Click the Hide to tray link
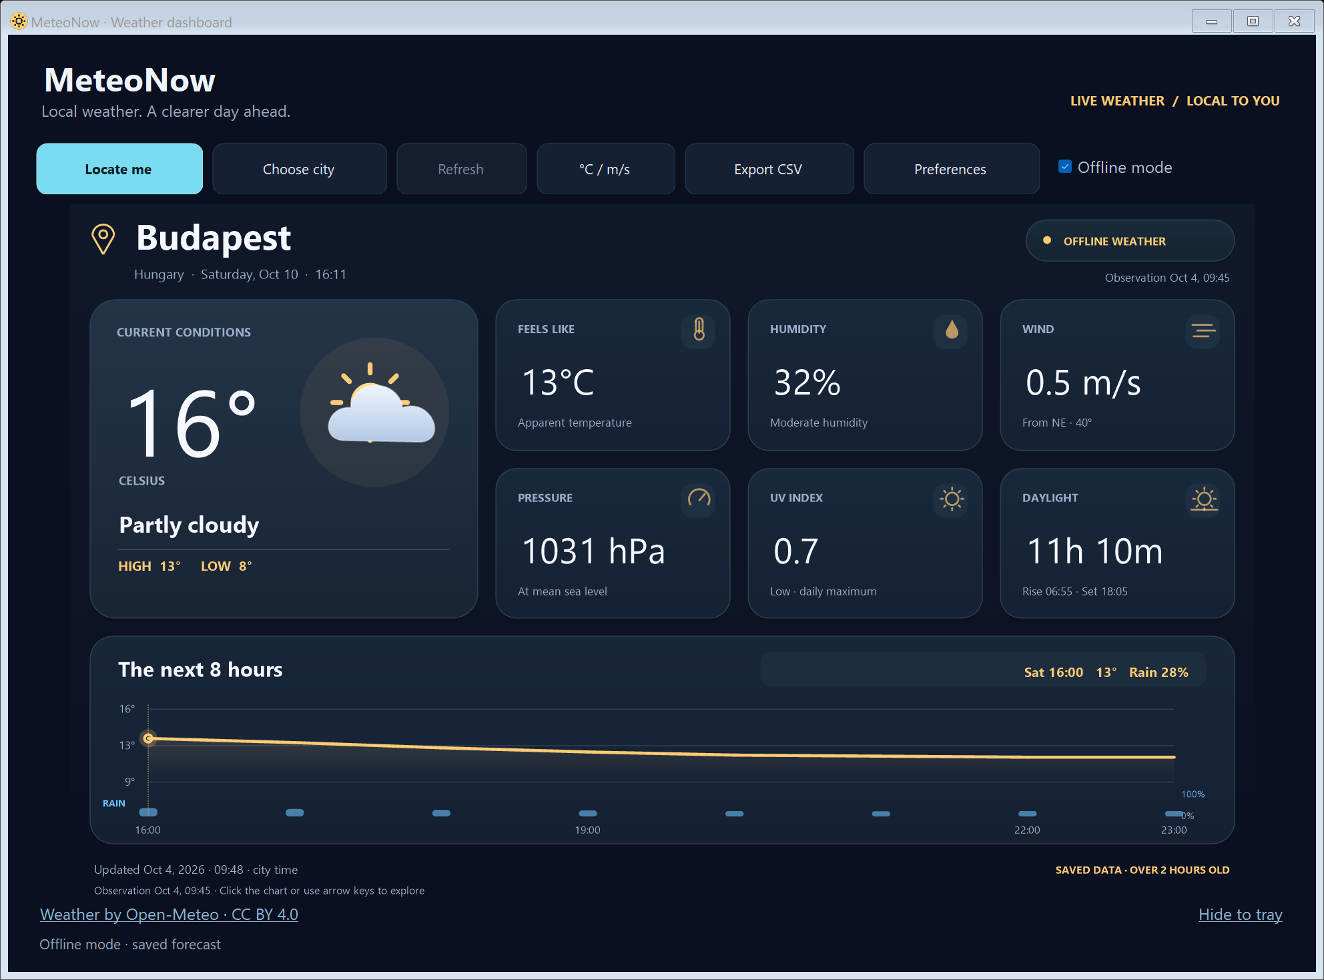The height and width of the screenshot is (980, 1324). pos(1241,915)
